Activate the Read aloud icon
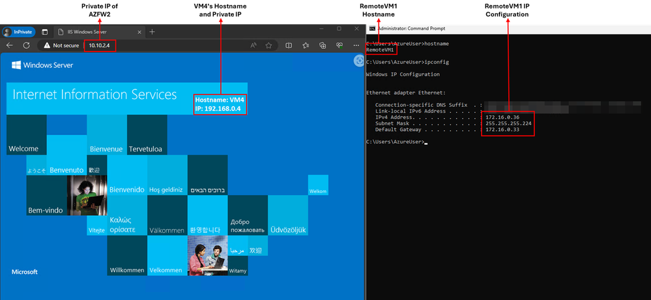651x300 pixels. pyautogui.click(x=253, y=45)
